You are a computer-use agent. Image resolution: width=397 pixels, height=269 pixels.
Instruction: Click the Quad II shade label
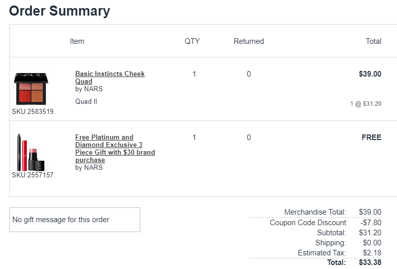click(x=86, y=101)
